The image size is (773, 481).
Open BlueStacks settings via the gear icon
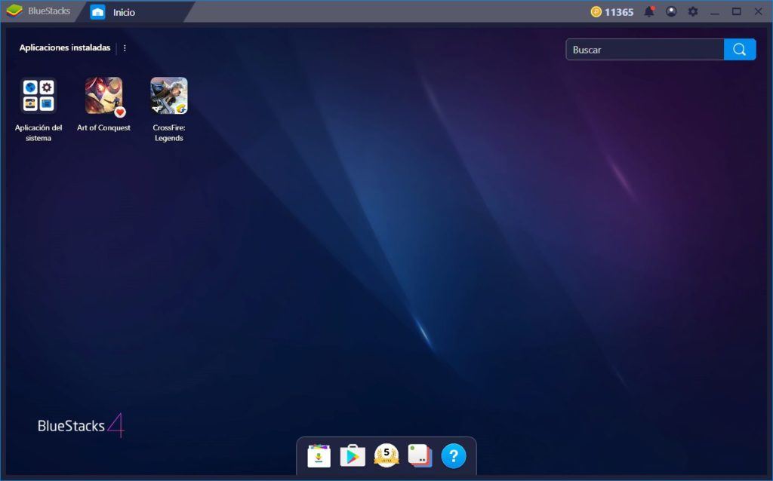691,11
